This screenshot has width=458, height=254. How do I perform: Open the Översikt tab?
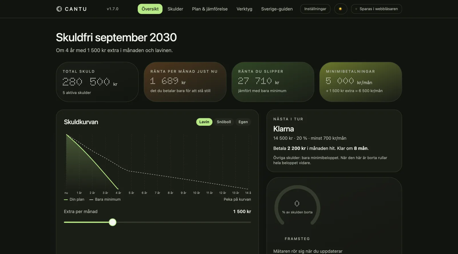(150, 9)
